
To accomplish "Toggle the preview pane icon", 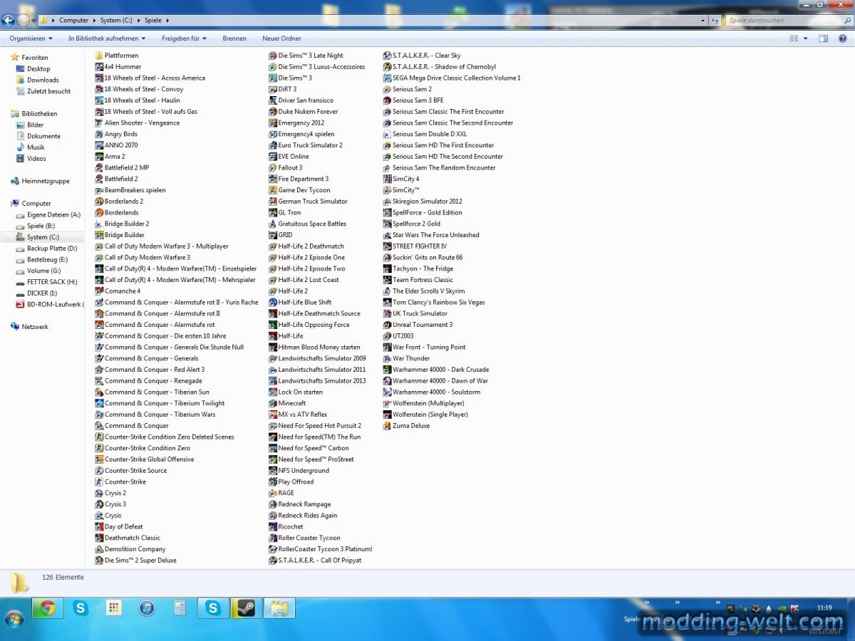I will click(x=823, y=38).
